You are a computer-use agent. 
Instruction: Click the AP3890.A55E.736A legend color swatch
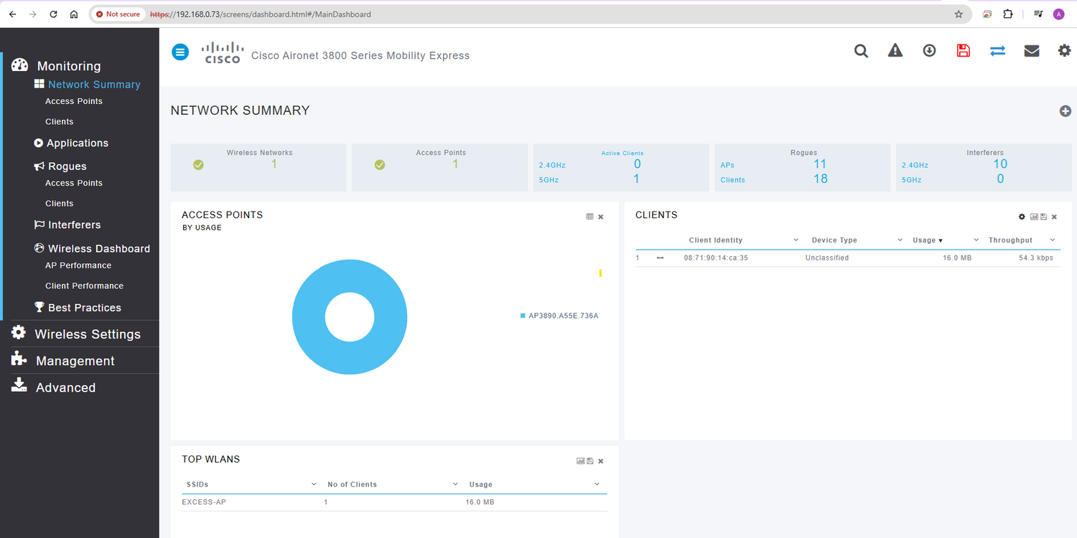click(523, 316)
